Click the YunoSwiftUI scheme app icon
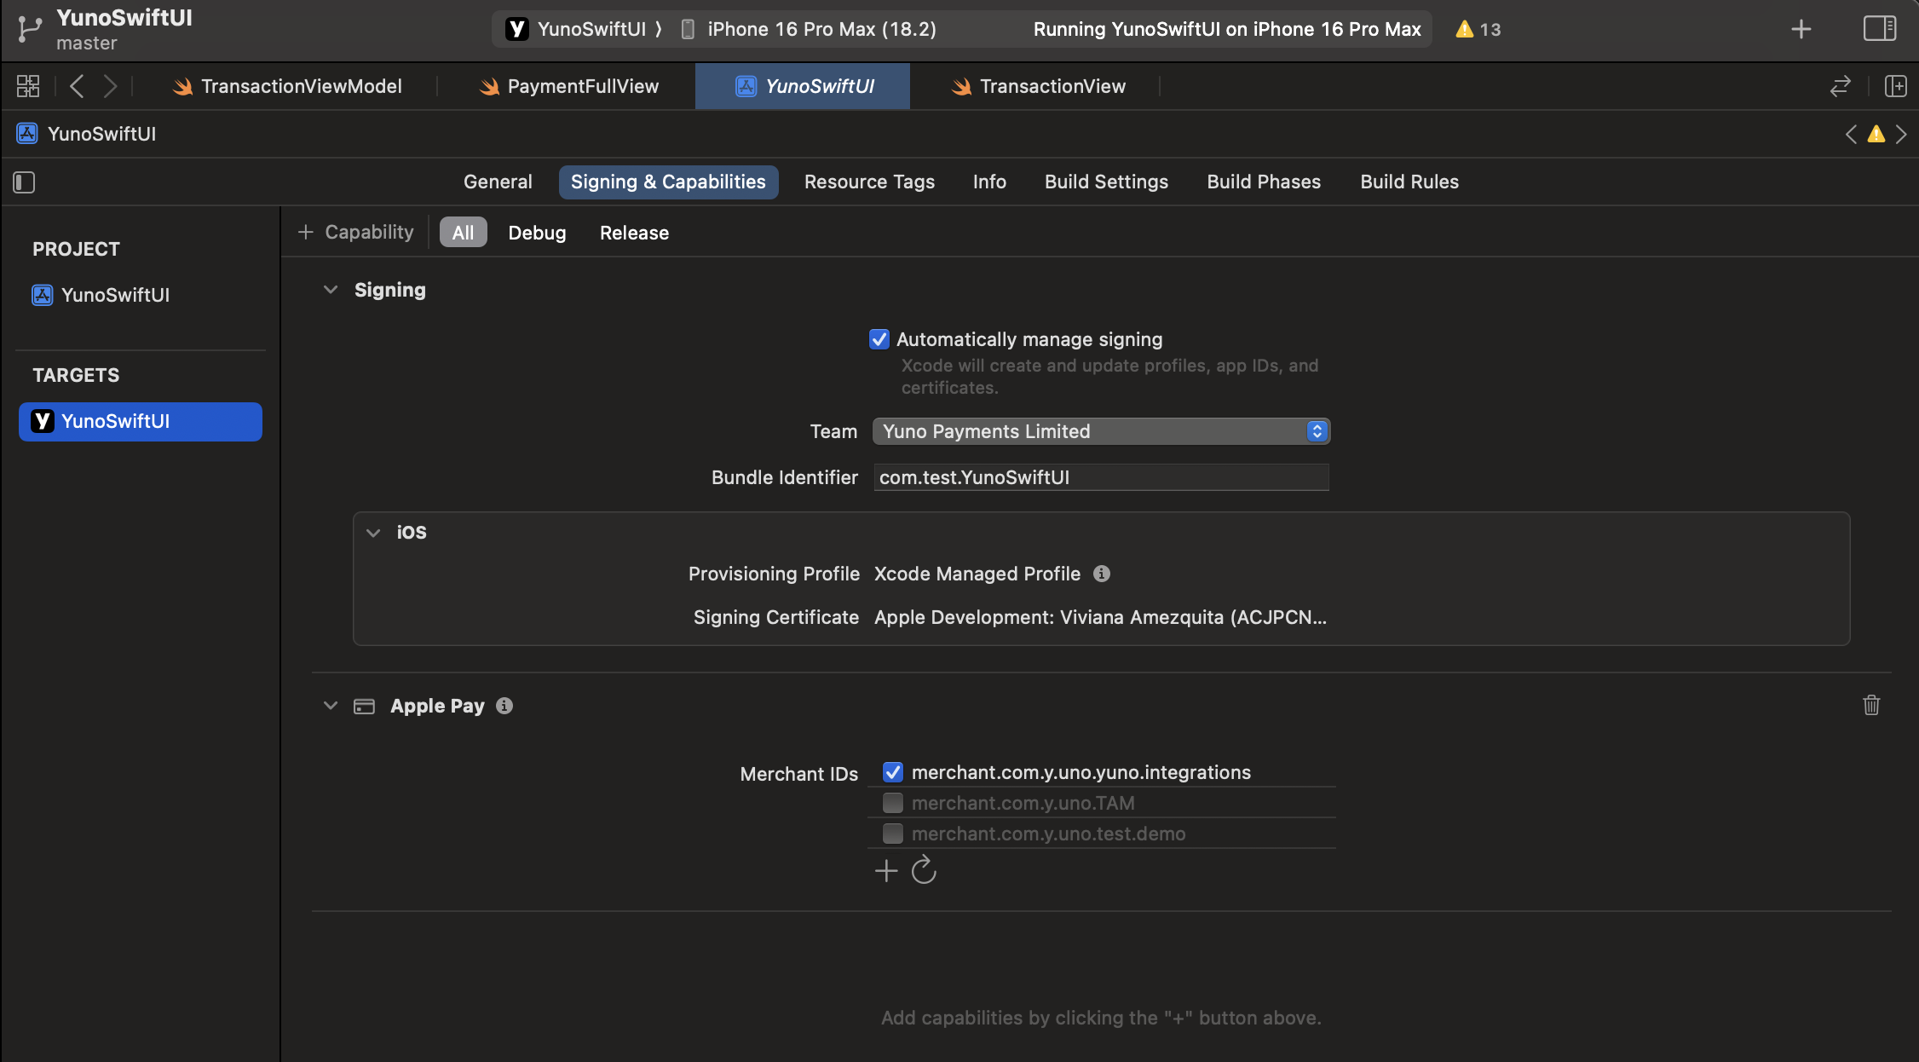 pyautogui.click(x=517, y=29)
